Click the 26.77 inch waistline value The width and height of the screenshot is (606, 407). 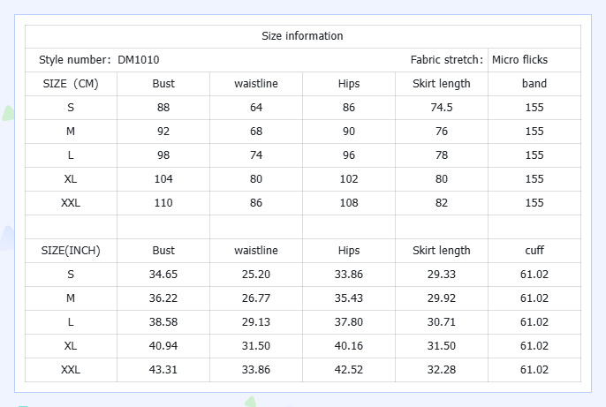click(x=256, y=298)
